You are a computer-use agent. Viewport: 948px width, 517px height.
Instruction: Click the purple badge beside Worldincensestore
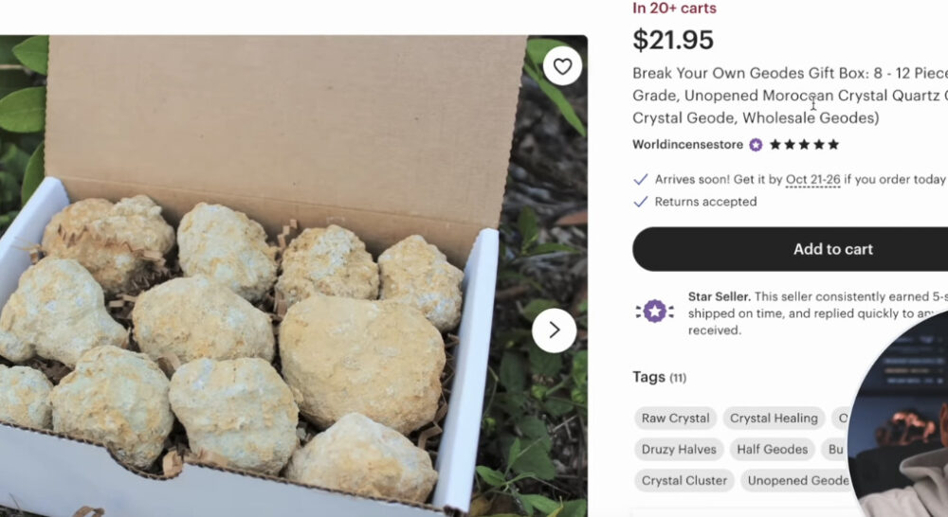pos(756,145)
